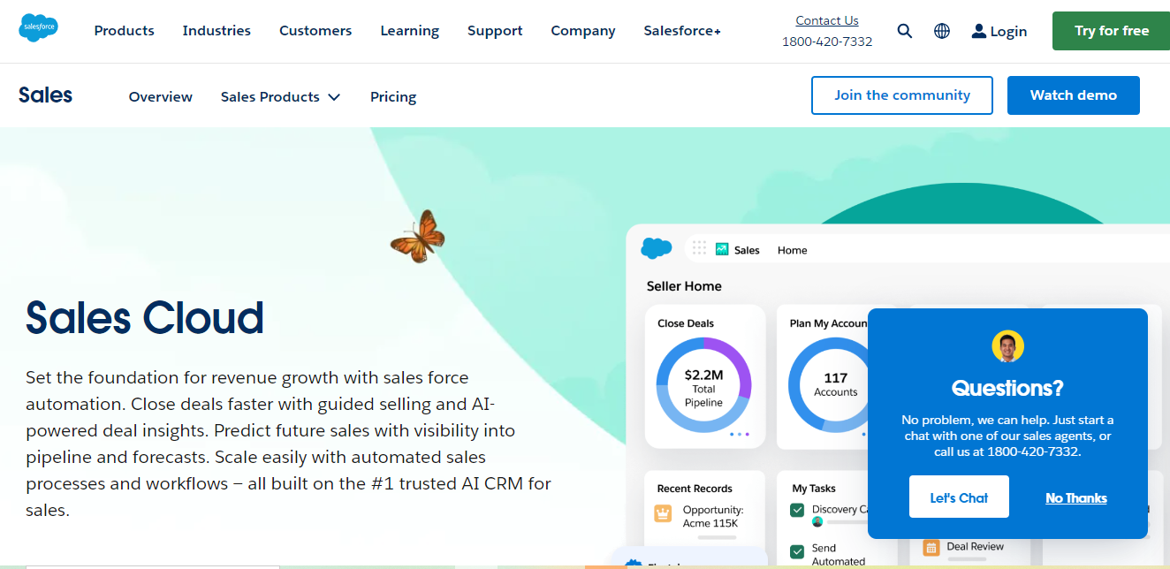Open the Customers menu
This screenshot has height=569, width=1170.
315,31
